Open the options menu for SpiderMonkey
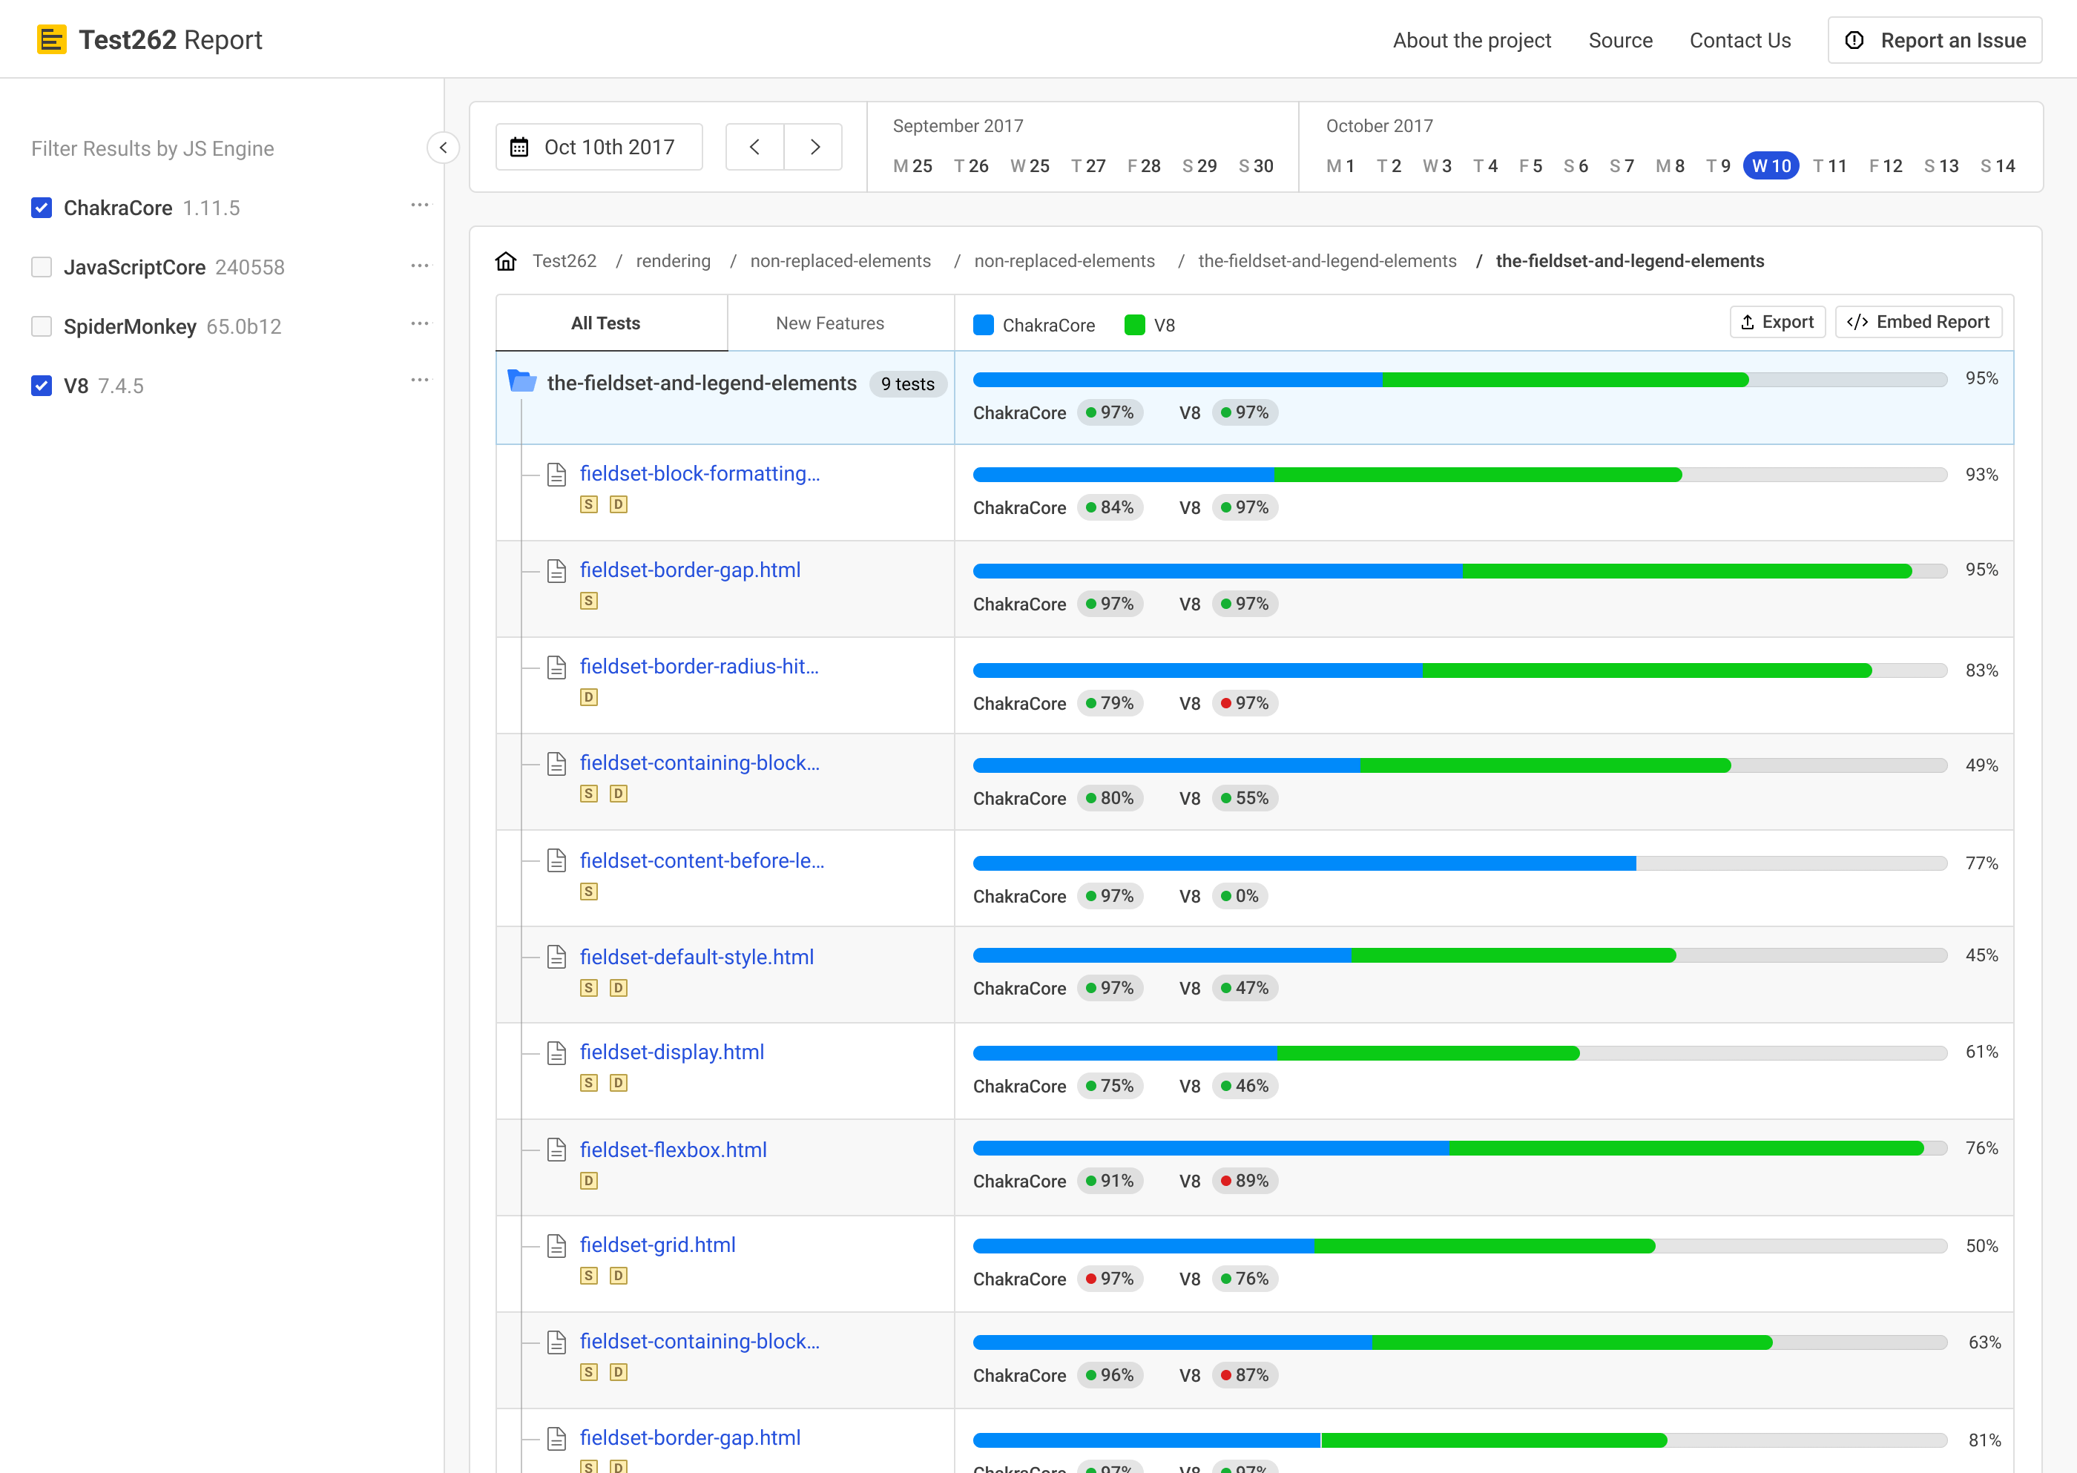Image resolution: width=2077 pixels, height=1473 pixels. [419, 323]
